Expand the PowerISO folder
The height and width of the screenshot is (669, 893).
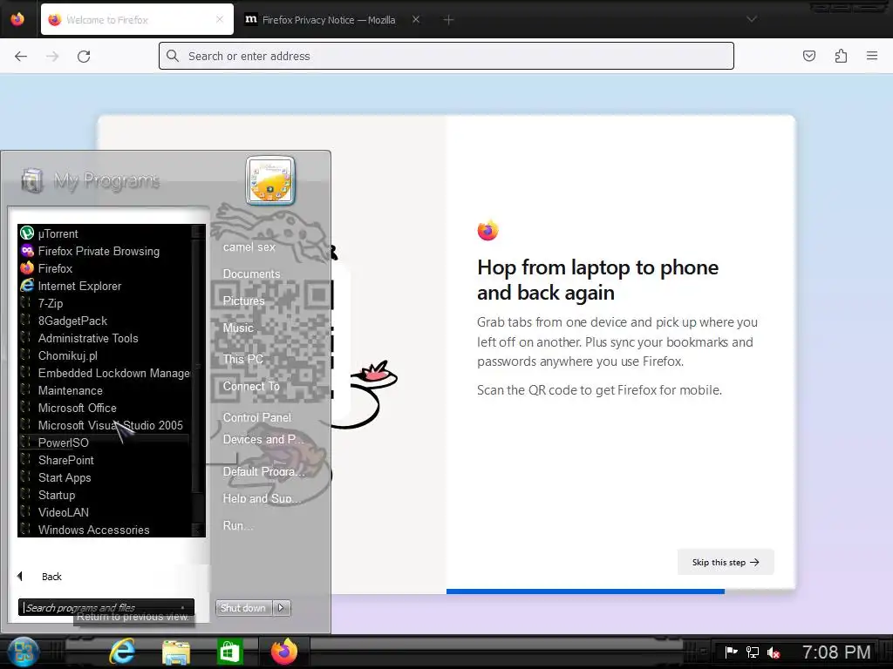pos(106,443)
